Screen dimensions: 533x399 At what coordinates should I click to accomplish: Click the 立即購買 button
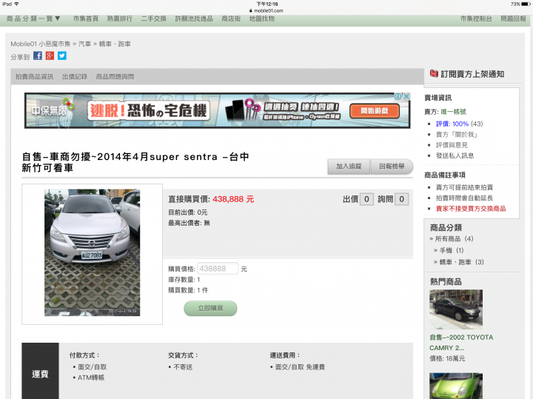210,308
